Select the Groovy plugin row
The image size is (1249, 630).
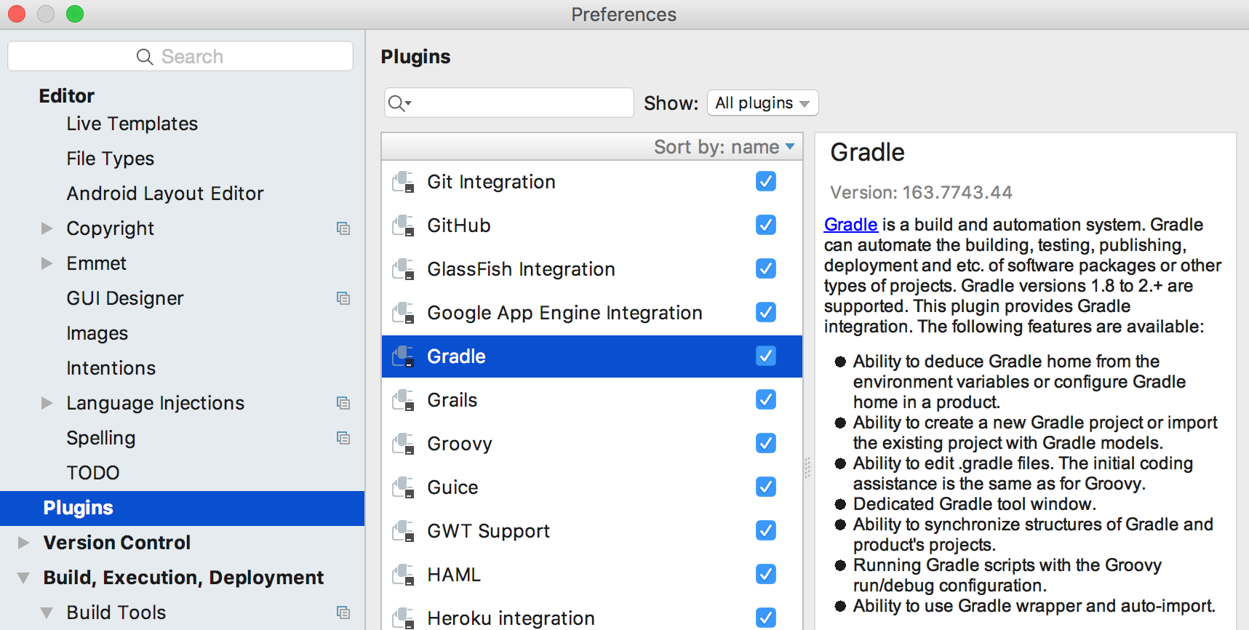(x=592, y=444)
